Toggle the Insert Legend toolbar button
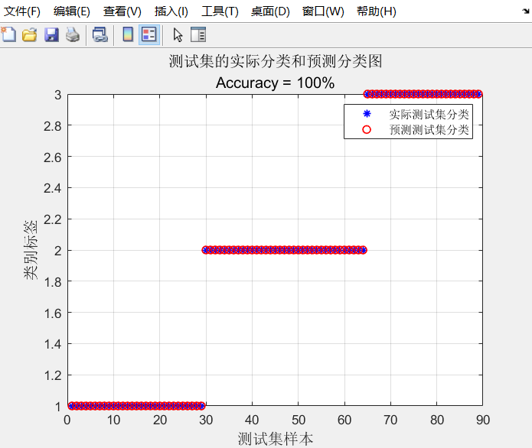This screenshot has height=448, width=532. pyautogui.click(x=149, y=34)
